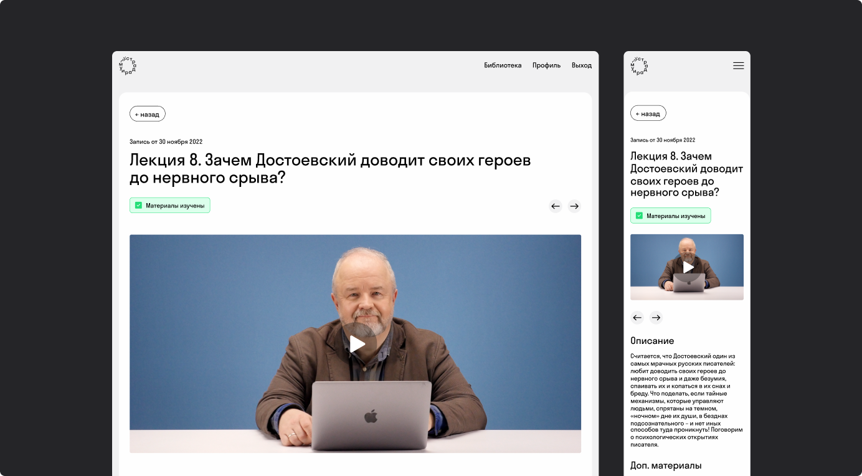The image size is (862, 476).
Task: Click the Страдариум logo in mobile view
Action: point(639,65)
